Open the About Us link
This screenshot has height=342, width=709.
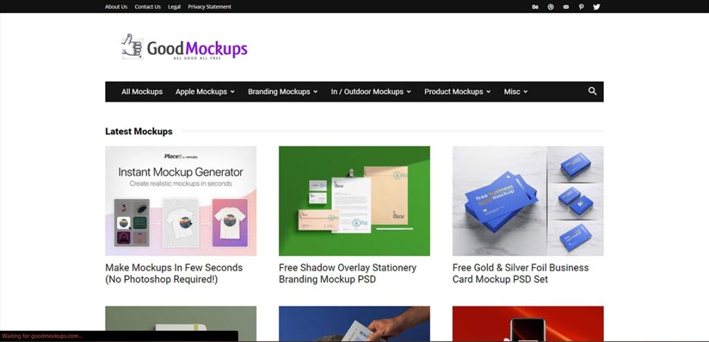point(116,7)
